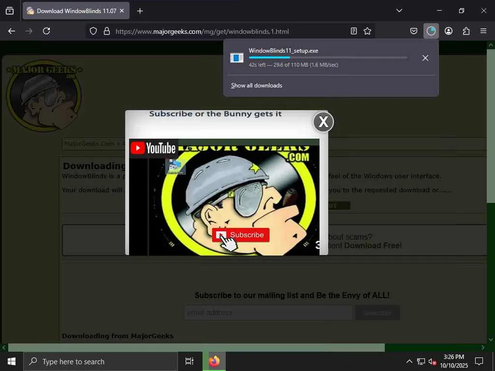Viewport: 495px width, 371px height.
Task: Open Task View on the taskbar
Action: (x=189, y=361)
